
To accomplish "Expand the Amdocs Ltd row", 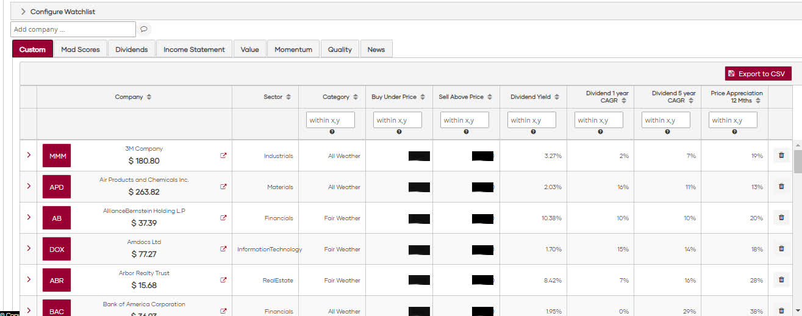I will pos(29,248).
